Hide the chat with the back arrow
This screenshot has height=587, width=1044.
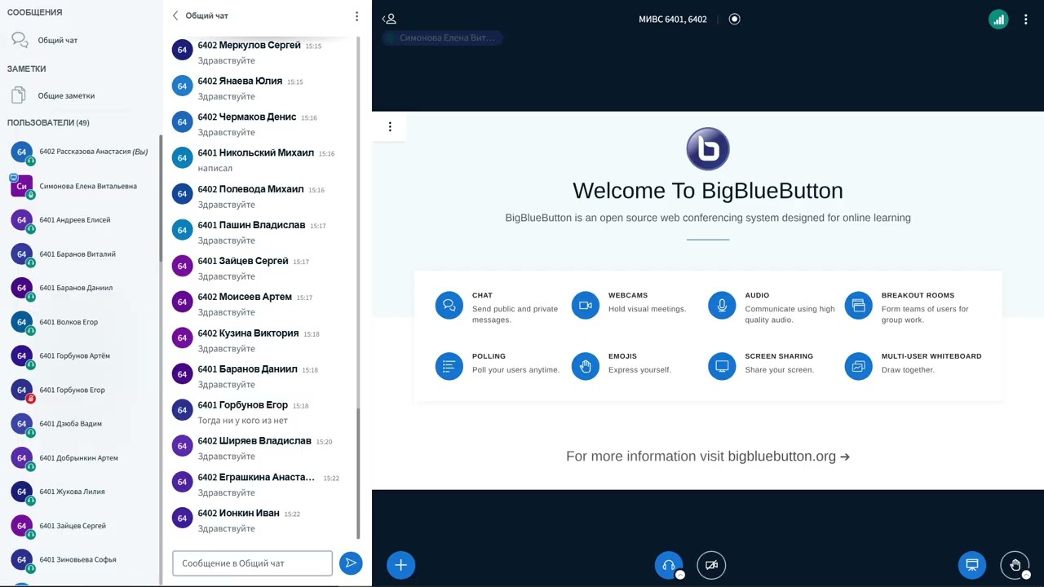(175, 15)
